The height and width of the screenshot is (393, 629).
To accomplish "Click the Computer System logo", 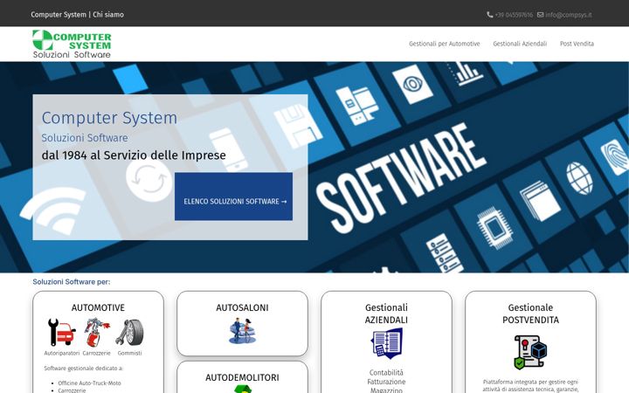I will point(72,45).
